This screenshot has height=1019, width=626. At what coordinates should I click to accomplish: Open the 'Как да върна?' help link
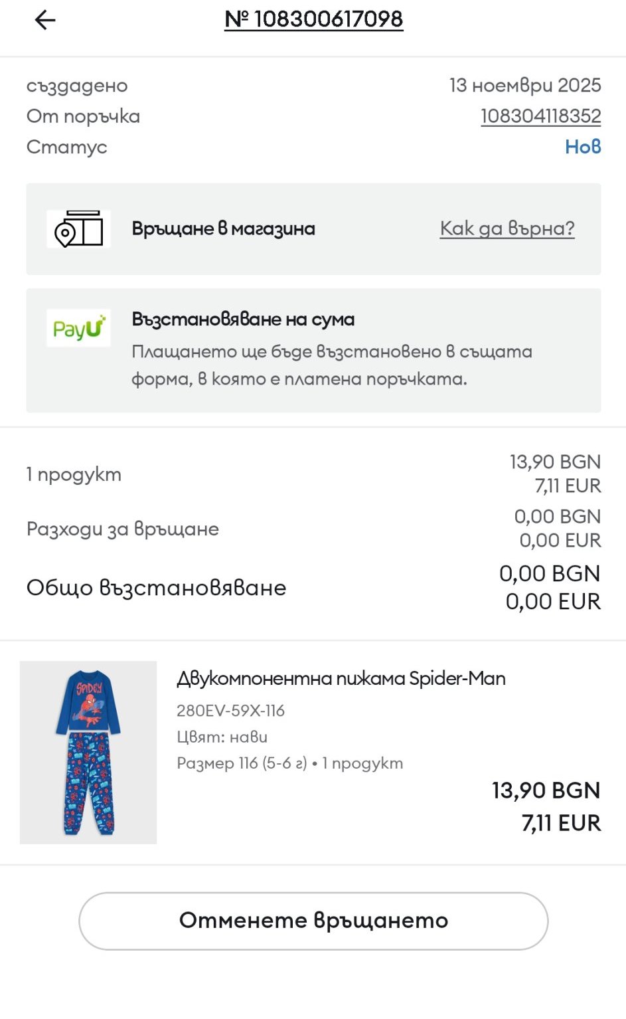coord(507,229)
